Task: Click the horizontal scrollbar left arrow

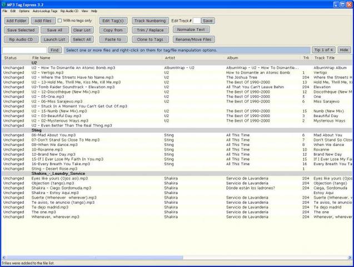Action: tap(4, 258)
